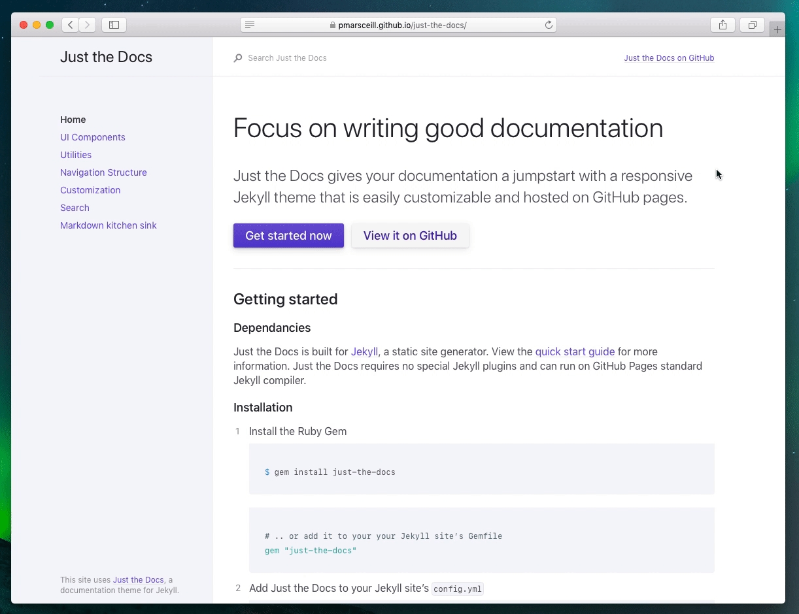Show all tabs overview icon
This screenshot has width=799, height=614.
(753, 25)
